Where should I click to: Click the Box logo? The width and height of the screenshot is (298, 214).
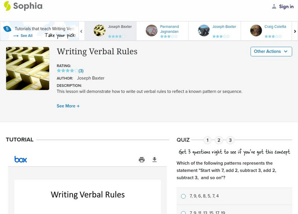point(21,159)
